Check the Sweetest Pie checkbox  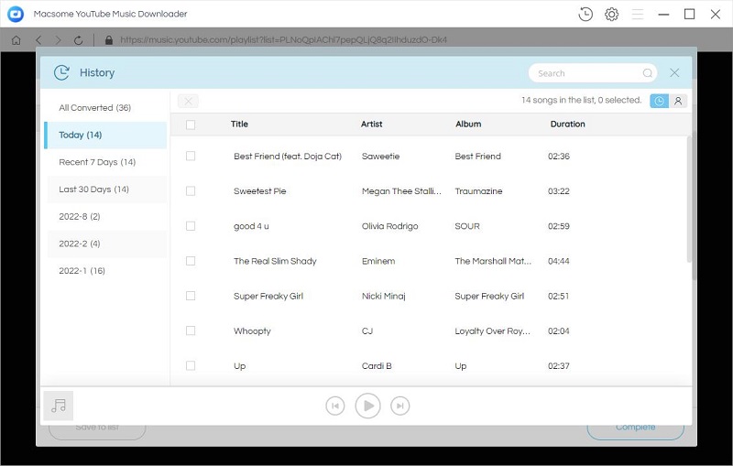(191, 191)
